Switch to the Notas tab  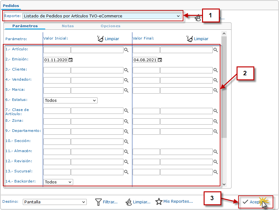(68, 26)
